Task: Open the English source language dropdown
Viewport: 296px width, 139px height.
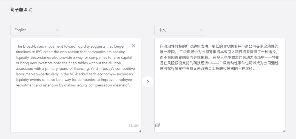Action: click(x=36, y=30)
